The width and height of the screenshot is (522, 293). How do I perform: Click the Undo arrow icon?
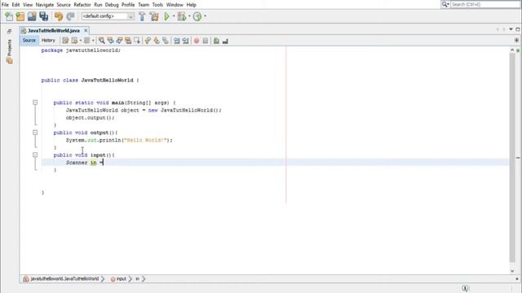[x=59, y=16]
